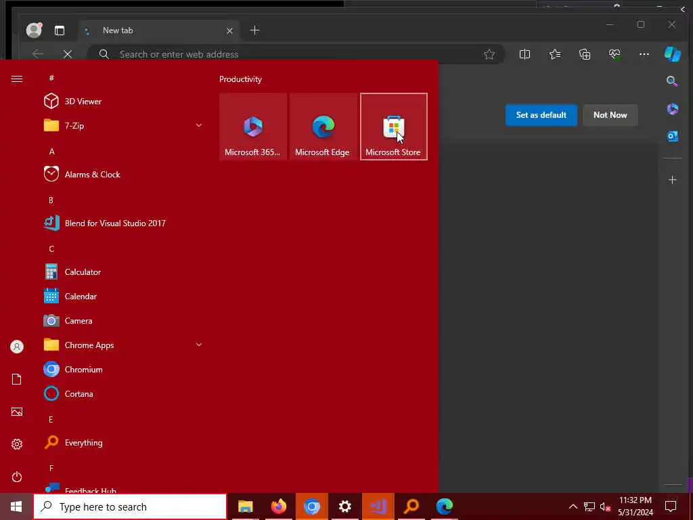Open Edge Browser essentials heart icon
This screenshot has width=693, height=520.
point(614,54)
